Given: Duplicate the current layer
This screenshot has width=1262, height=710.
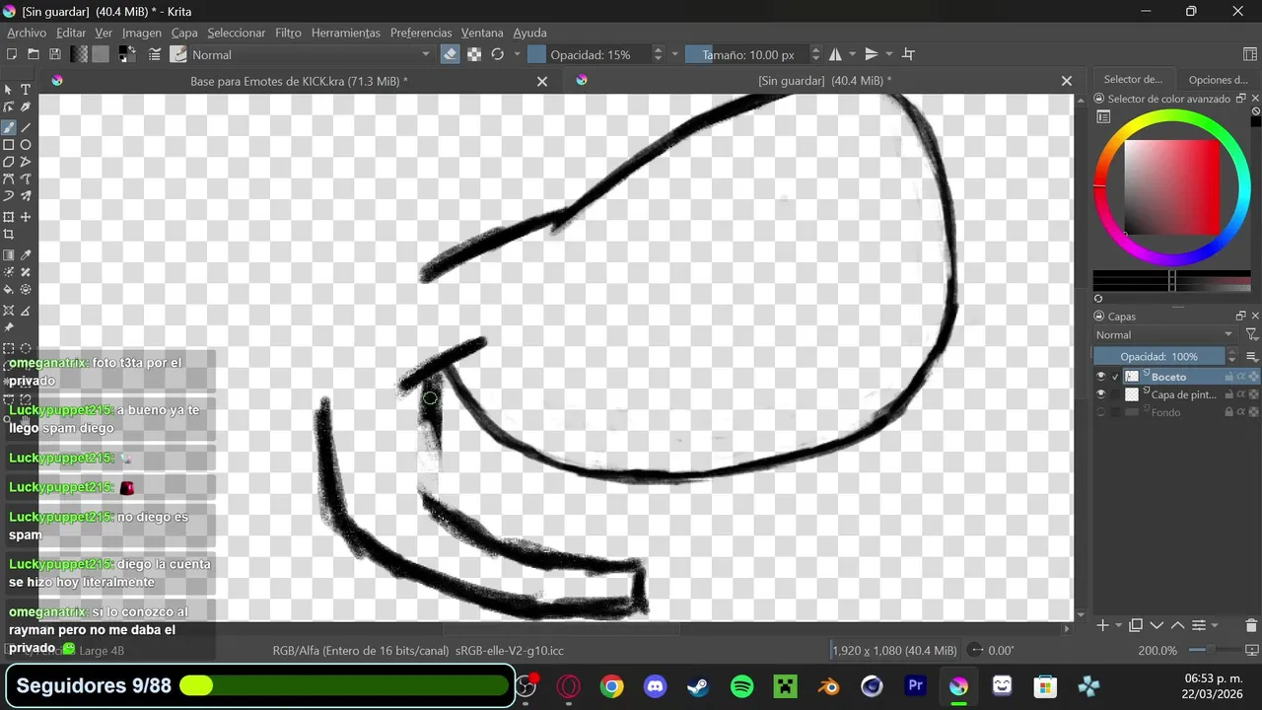Looking at the screenshot, I should [1136, 626].
